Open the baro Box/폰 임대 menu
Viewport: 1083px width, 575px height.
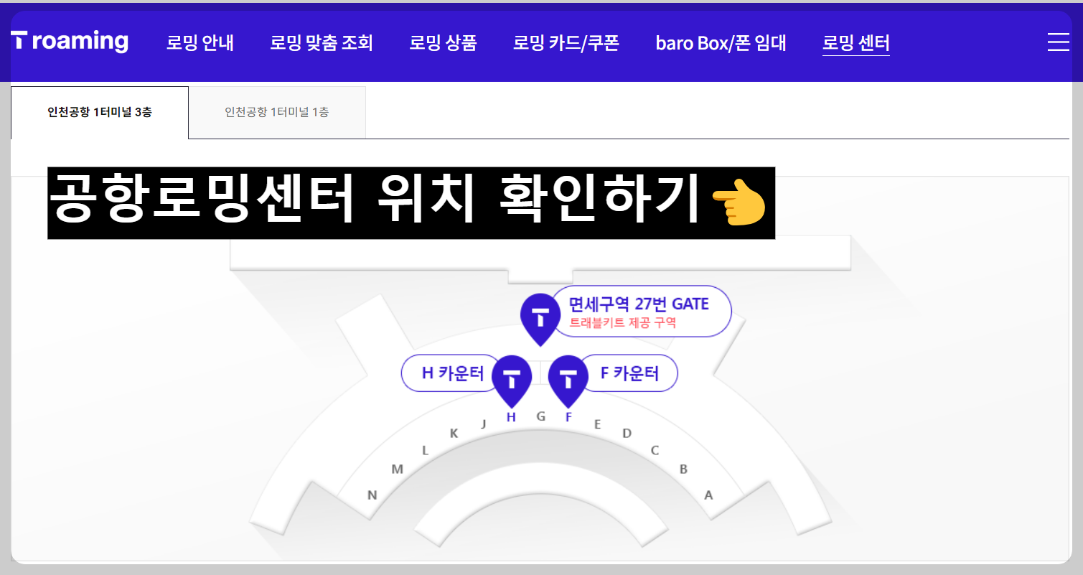pos(721,42)
